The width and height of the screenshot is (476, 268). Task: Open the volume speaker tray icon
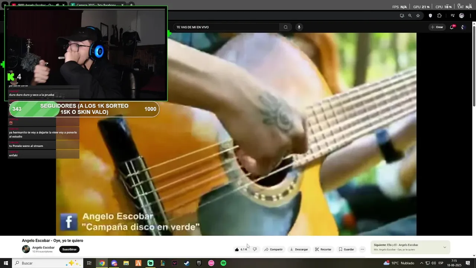click(x=434, y=263)
